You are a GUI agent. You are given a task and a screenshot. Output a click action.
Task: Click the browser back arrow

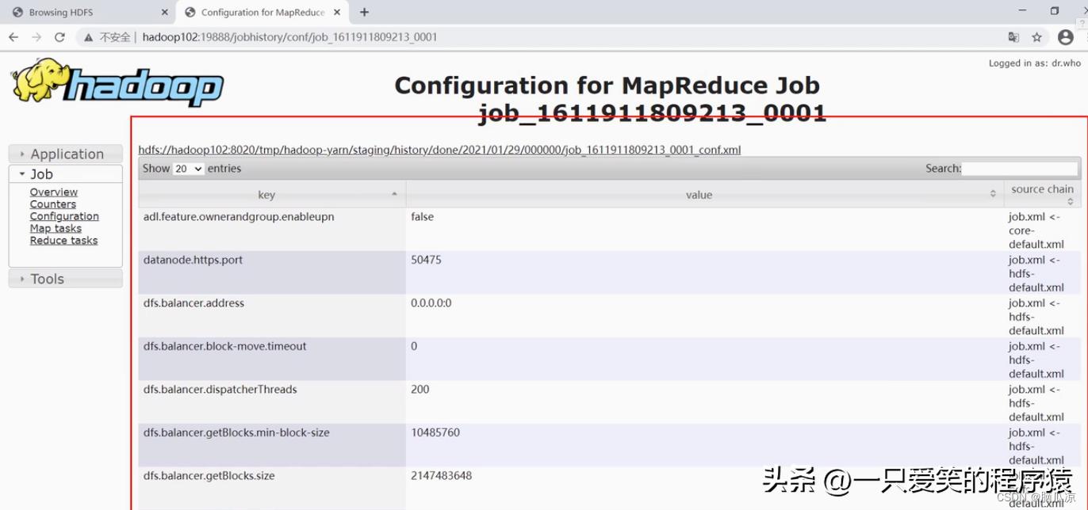pyautogui.click(x=13, y=37)
